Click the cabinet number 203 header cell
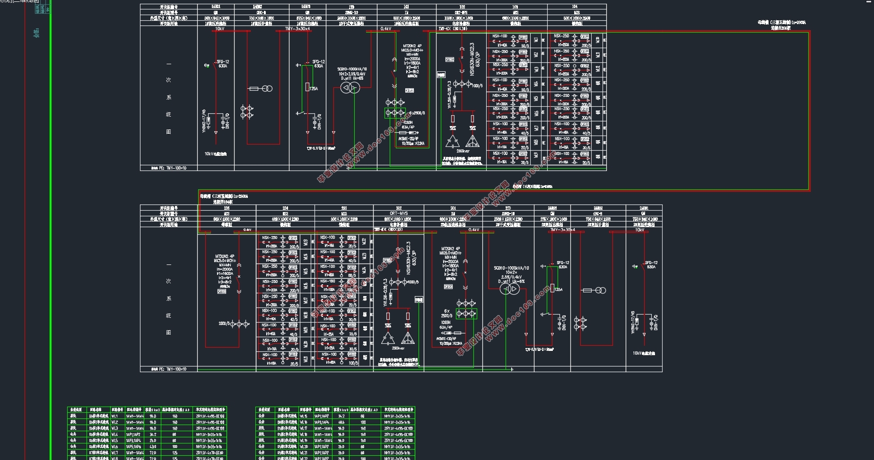 (344, 208)
